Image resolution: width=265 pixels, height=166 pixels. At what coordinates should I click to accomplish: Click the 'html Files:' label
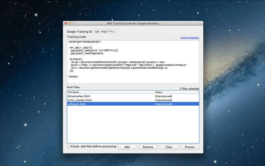click(x=74, y=87)
